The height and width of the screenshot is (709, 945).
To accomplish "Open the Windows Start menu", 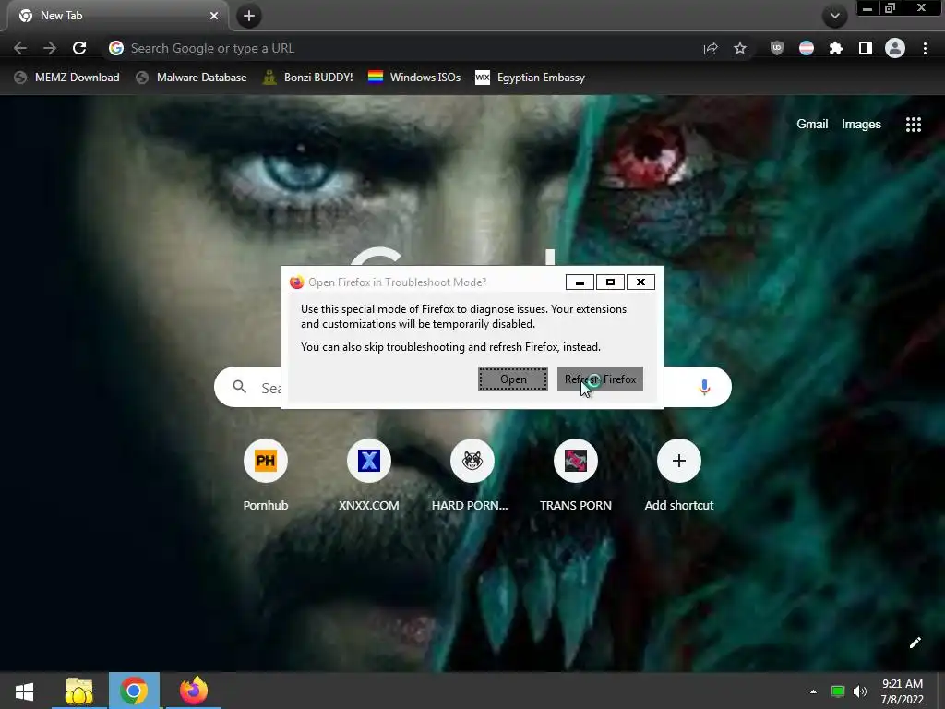I will [24, 691].
